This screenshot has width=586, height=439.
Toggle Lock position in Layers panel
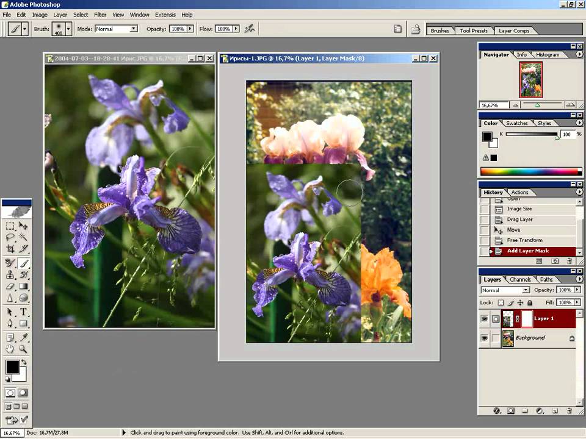pyautogui.click(x=520, y=303)
